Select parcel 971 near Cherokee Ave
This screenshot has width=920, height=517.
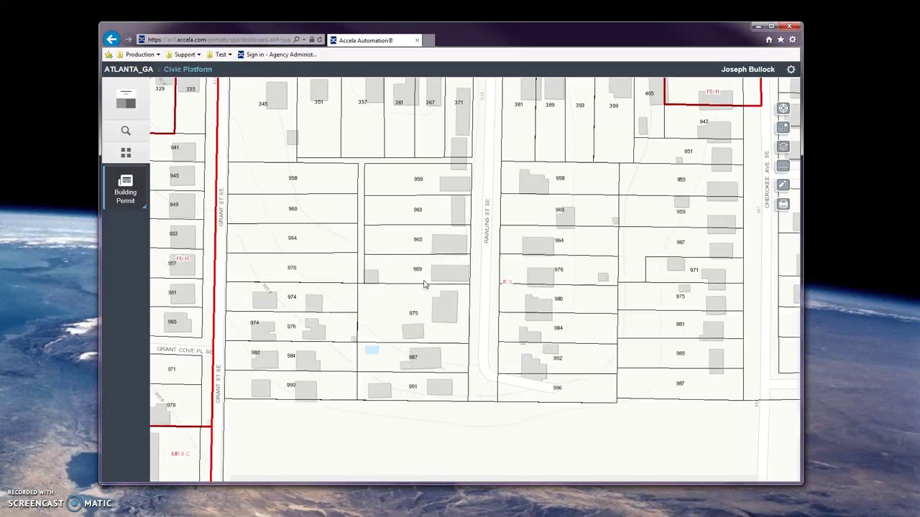(694, 270)
